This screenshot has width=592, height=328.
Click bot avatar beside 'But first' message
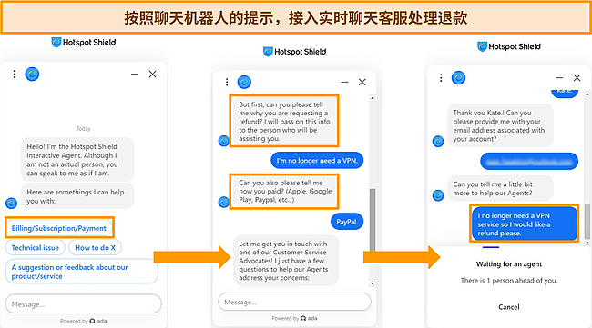[x=224, y=141]
